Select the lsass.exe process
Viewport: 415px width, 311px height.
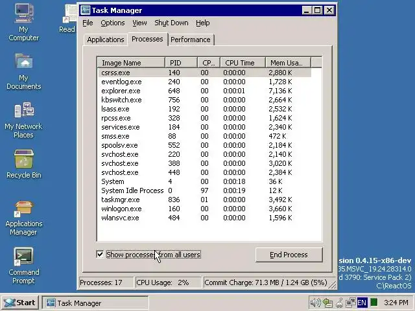tap(205, 109)
